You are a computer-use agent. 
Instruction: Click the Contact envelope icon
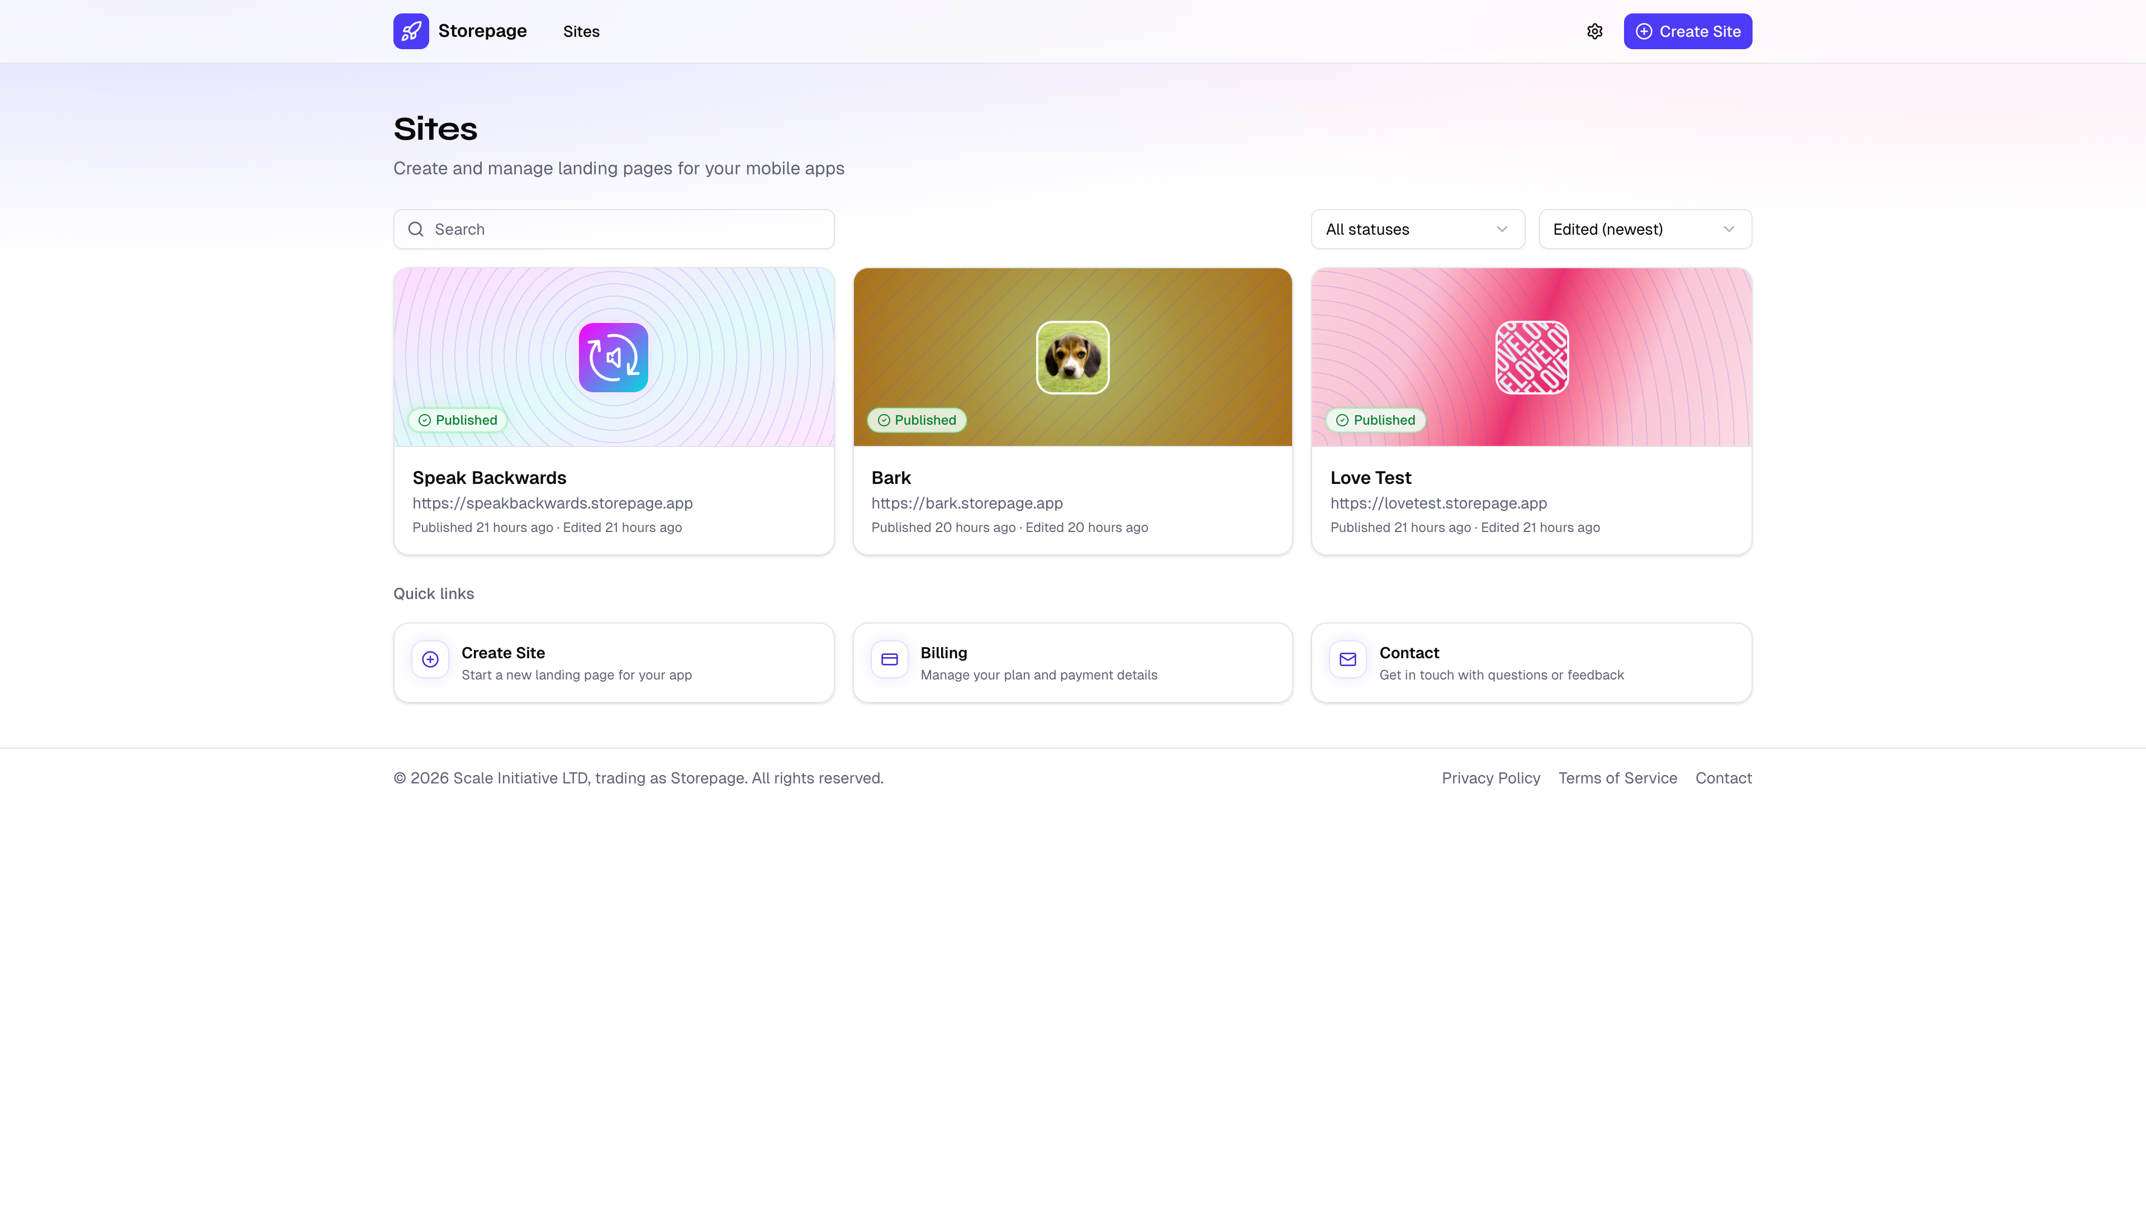point(1348,659)
